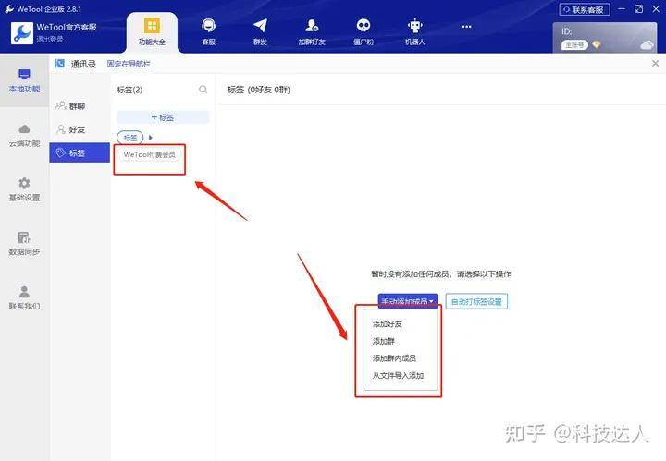Click the 标签(2) header text

click(129, 90)
